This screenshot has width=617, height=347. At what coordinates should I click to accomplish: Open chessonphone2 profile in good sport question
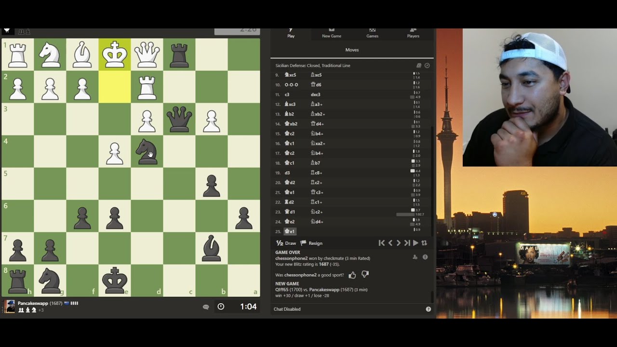coord(300,275)
